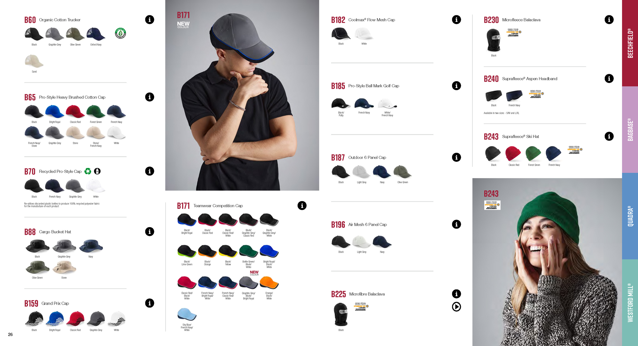
Task: Click the recycled symbol next to B70
Action: pyautogui.click(x=88, y=171)
